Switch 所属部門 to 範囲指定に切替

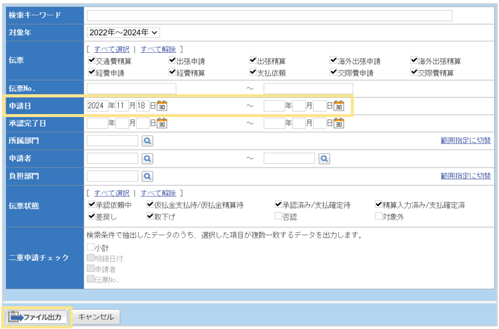(x=465, y=140)
